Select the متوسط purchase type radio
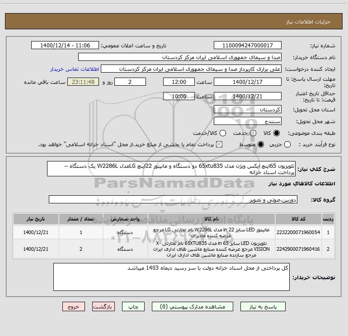348x336 pixels. tap(261, 144)
